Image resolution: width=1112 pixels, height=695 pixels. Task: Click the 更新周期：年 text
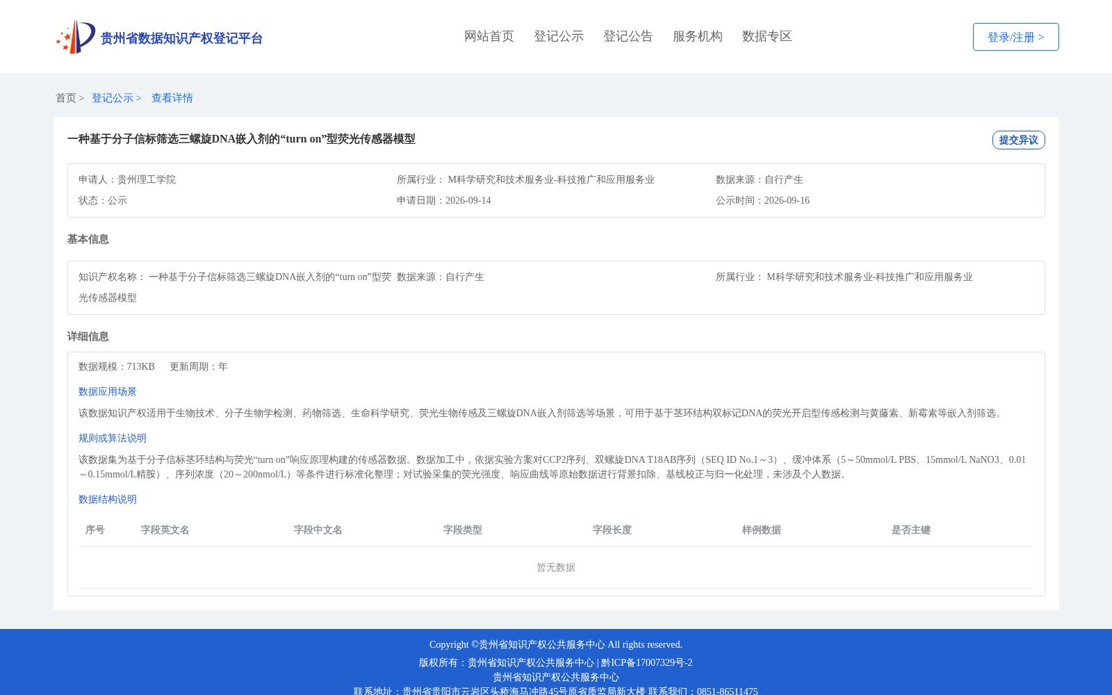pos(199,366)
